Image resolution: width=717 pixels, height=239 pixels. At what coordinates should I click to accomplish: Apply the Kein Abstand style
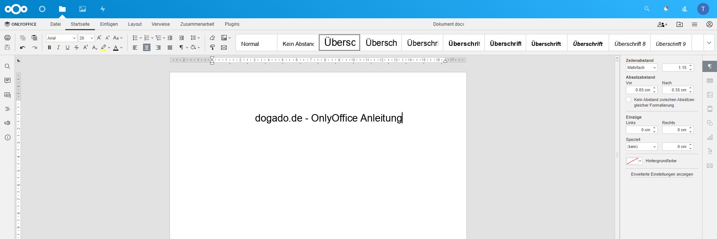(x=298, y=43)
